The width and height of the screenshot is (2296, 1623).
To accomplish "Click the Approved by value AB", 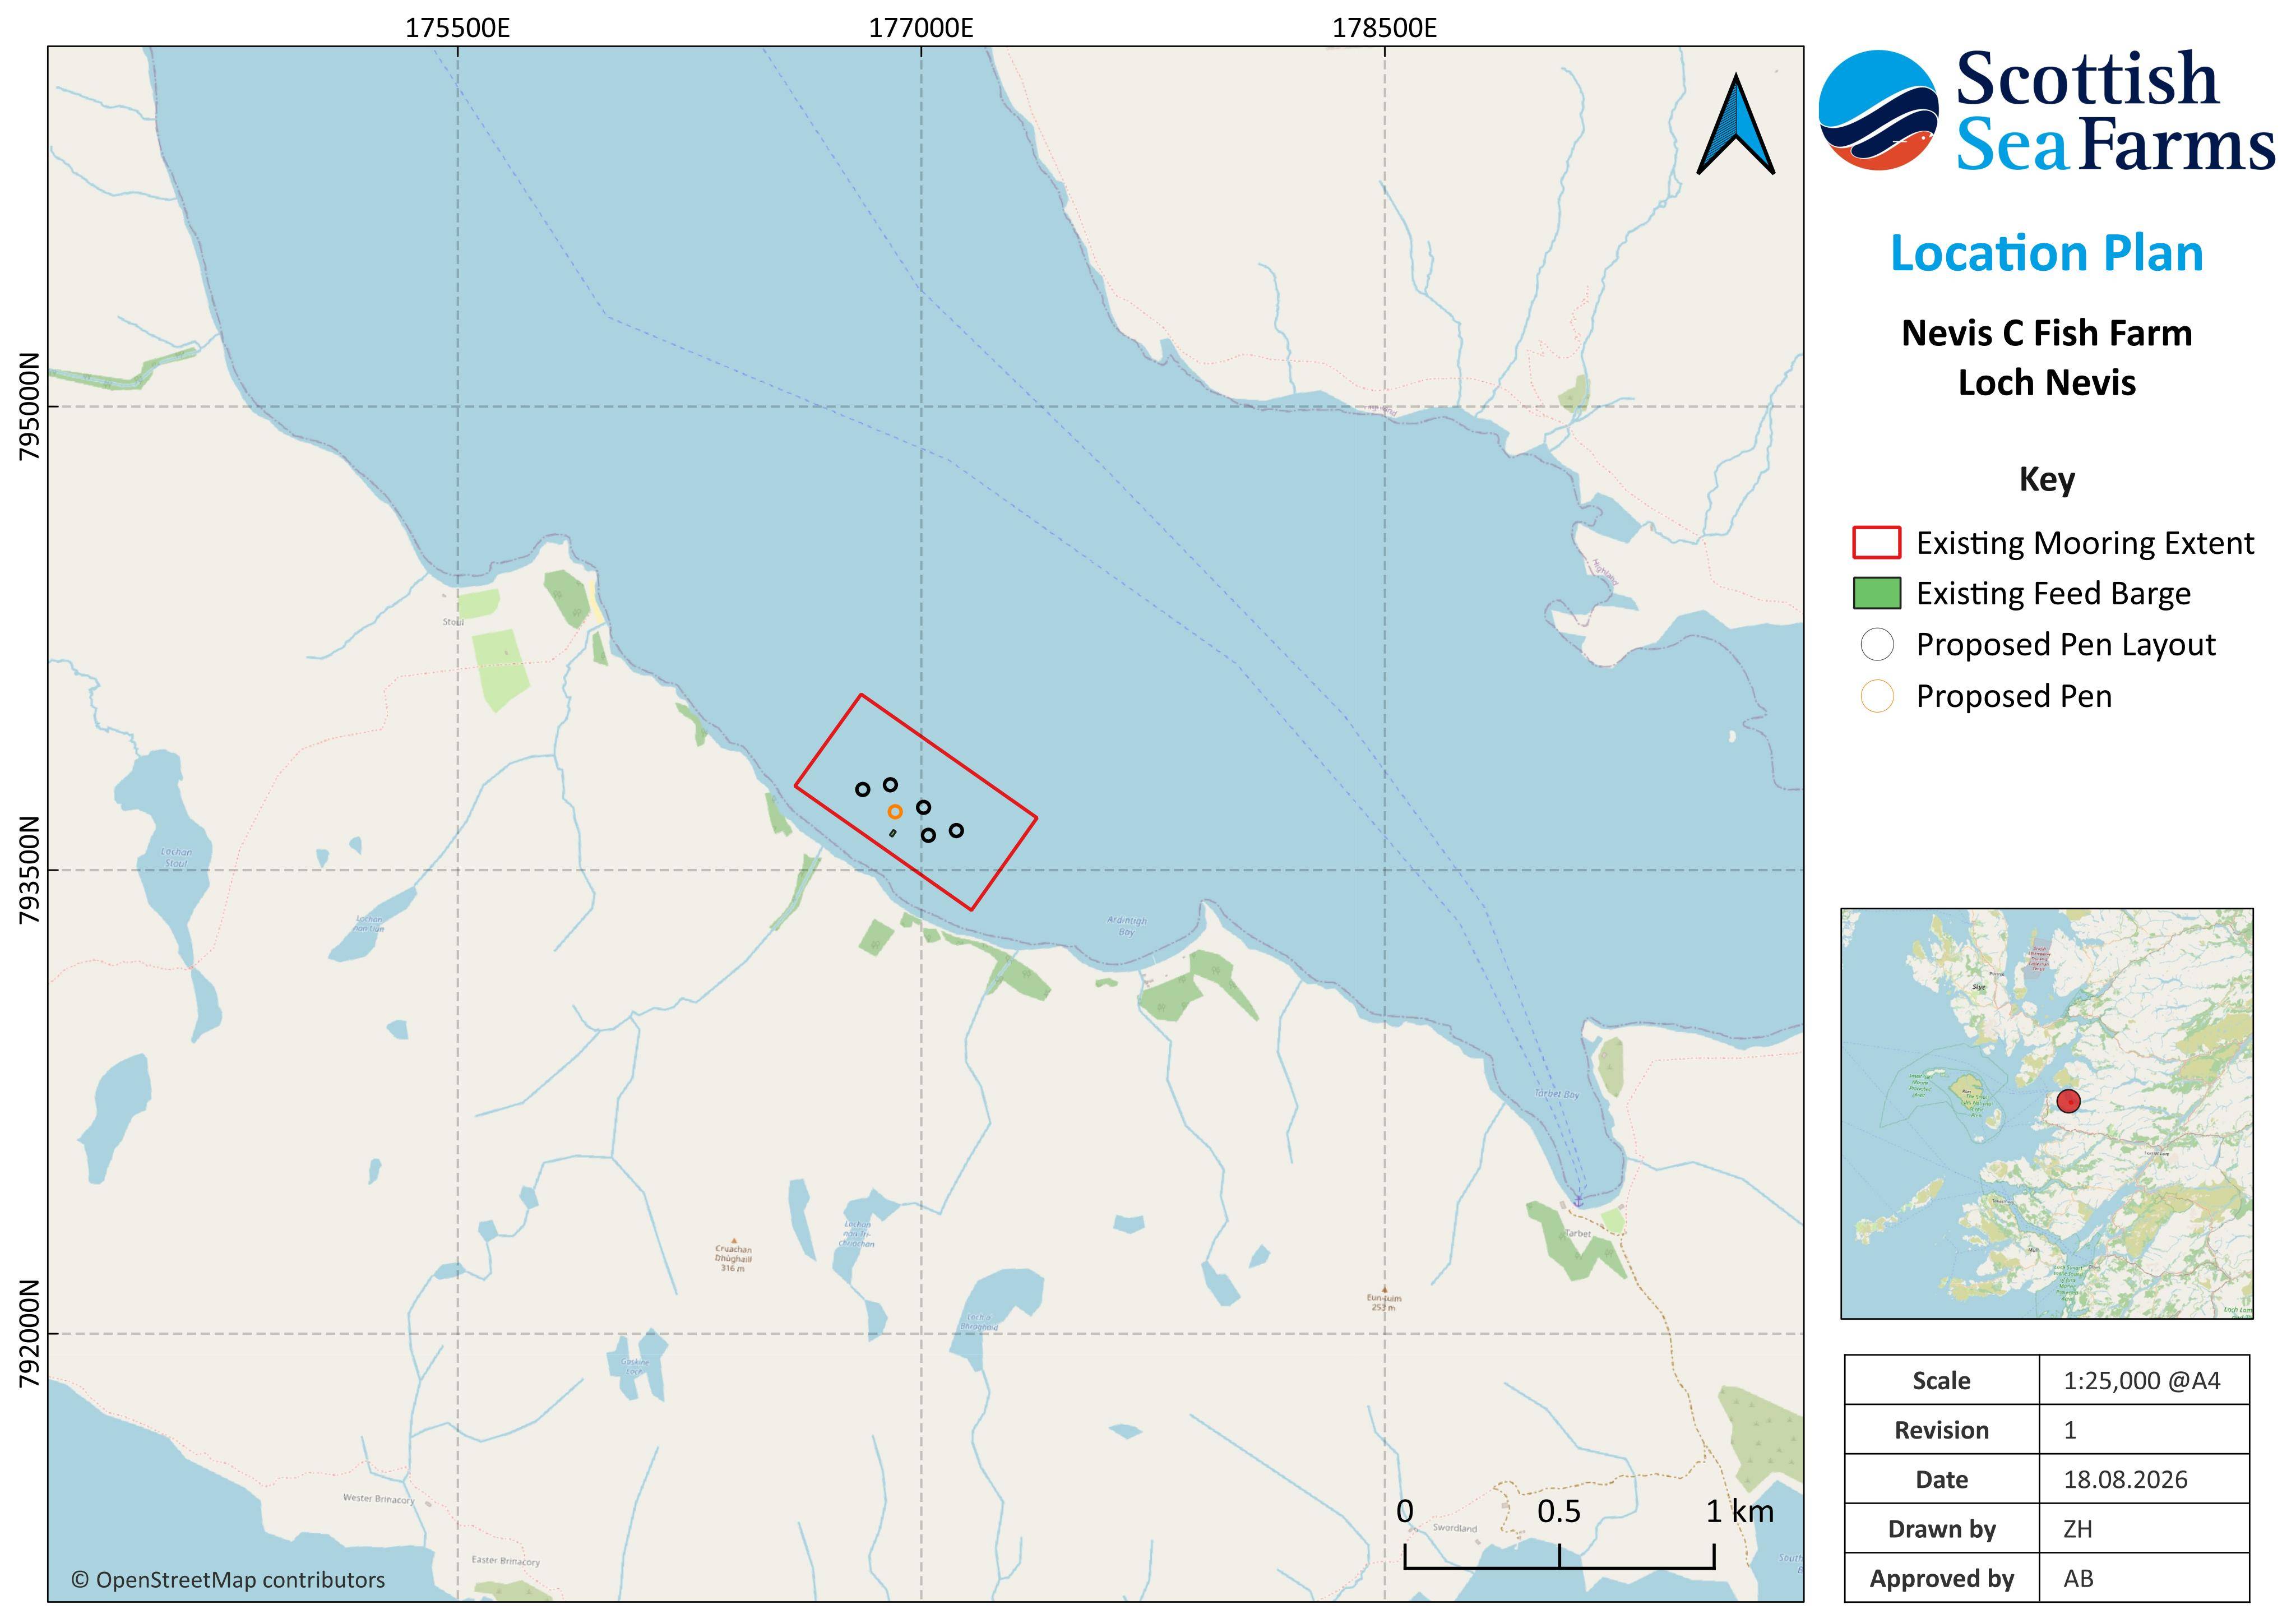I will 2078,1579.
